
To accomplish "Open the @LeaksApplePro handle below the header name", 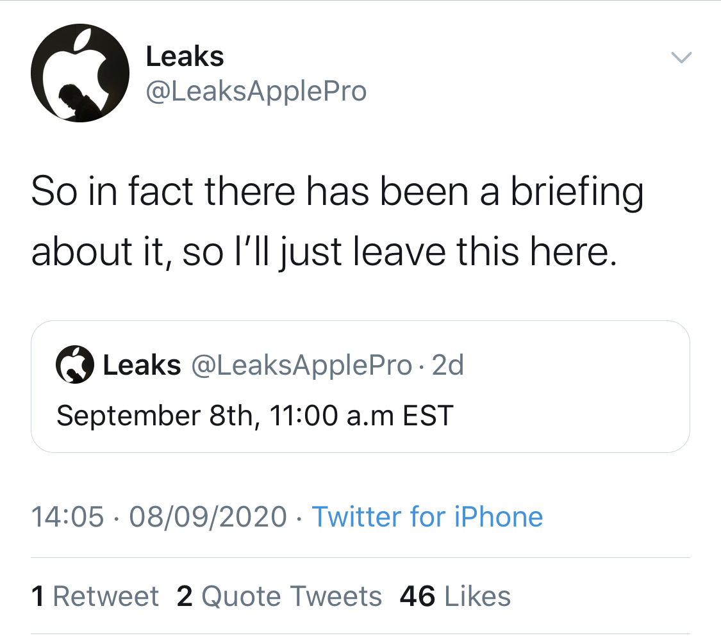I will 256,91.
